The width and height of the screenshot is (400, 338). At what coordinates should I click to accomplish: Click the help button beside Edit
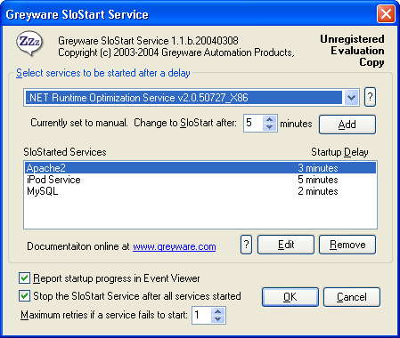tap(246, 245)
